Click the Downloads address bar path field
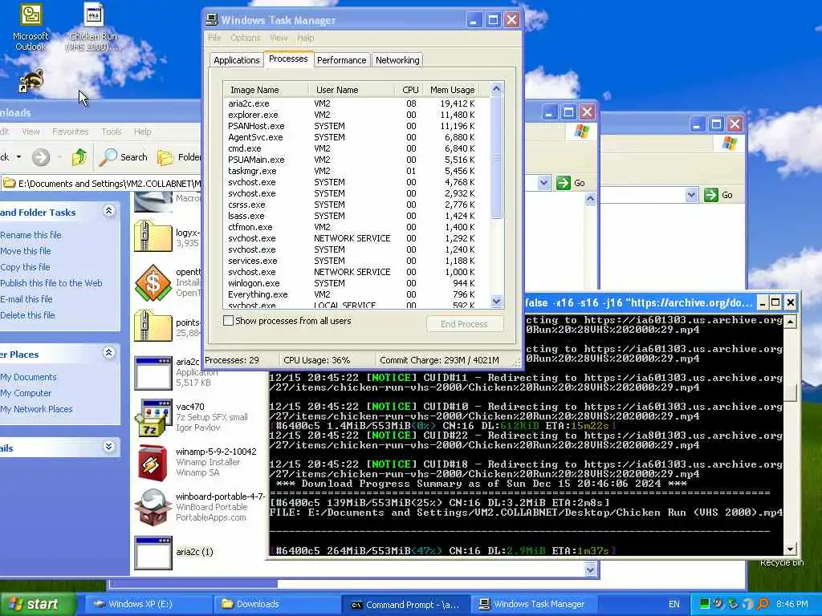822x616 pixels. point(100,184)
